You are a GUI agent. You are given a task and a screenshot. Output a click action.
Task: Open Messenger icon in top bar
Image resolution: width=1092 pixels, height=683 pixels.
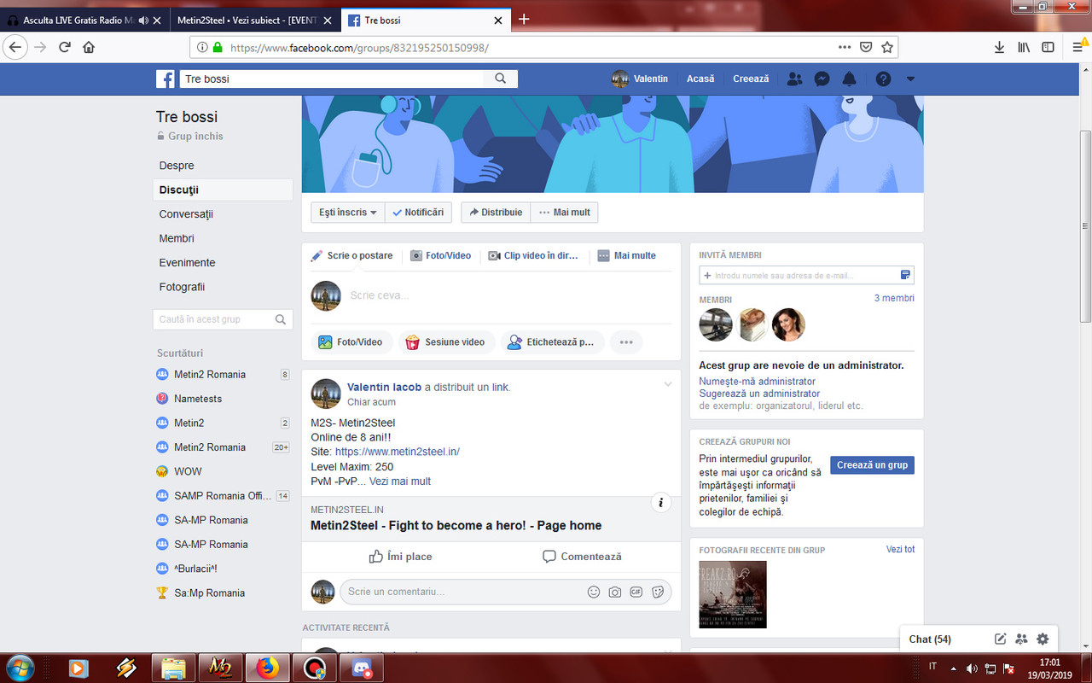tap(822, 79)
